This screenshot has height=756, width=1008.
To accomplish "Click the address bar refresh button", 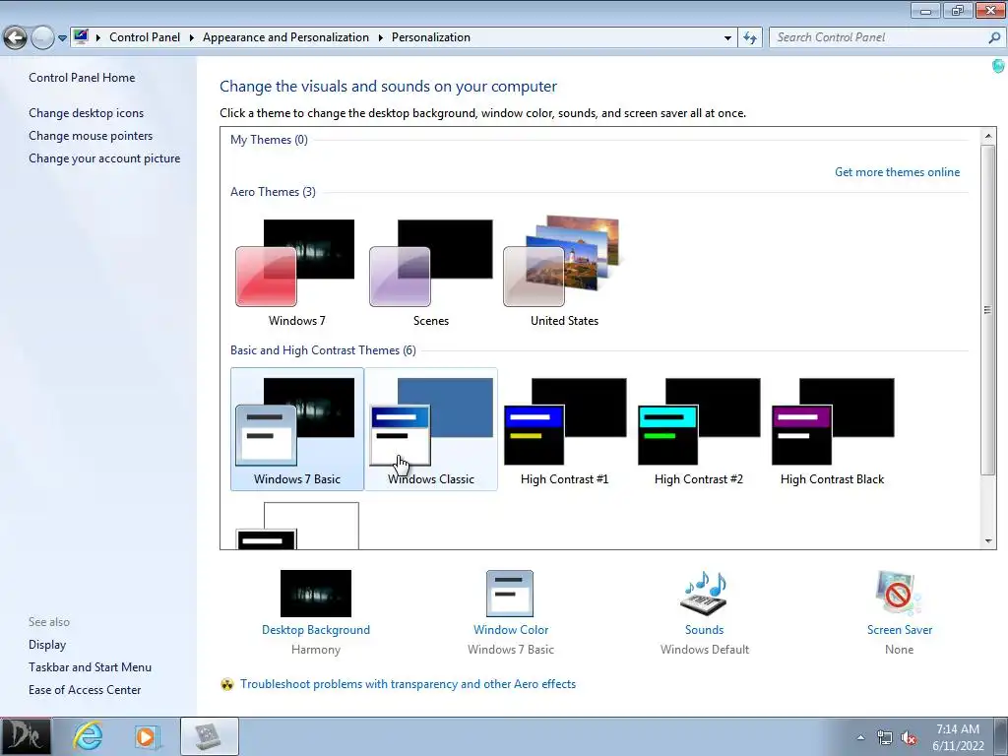I will (x=749, y=38).
